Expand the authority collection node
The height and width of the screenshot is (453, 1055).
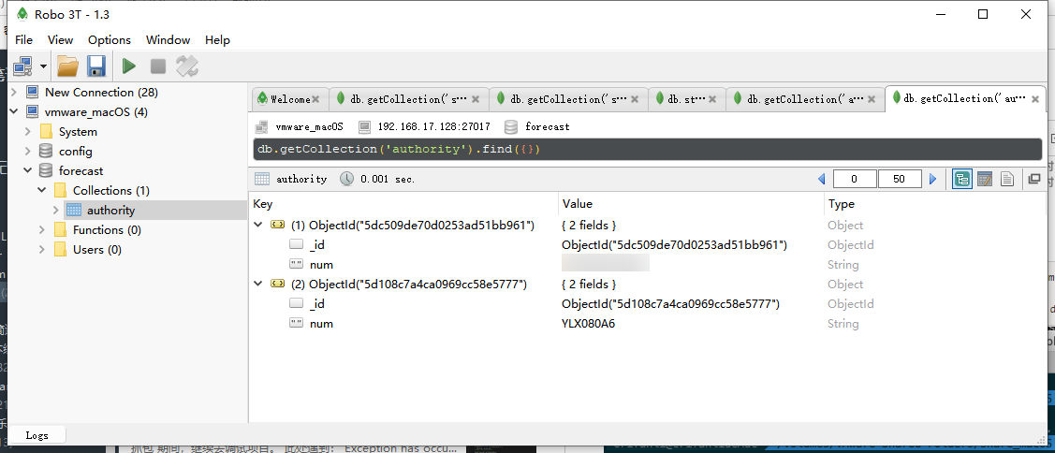click(x=56, y=210)
